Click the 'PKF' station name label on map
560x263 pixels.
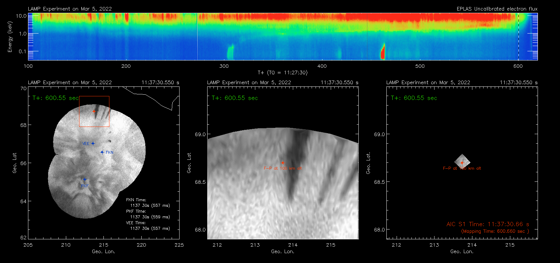point(85,186)
